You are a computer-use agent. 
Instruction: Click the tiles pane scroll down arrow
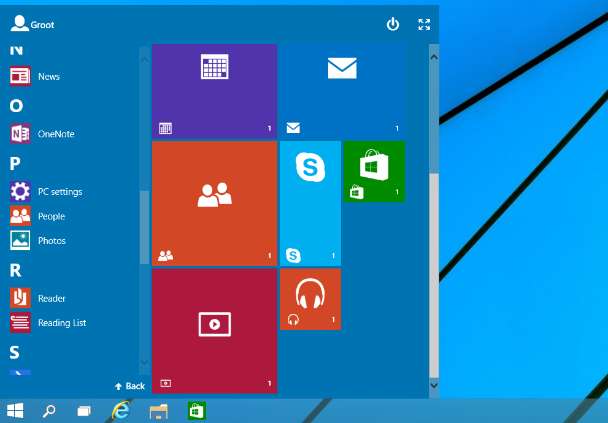point(434,385)
